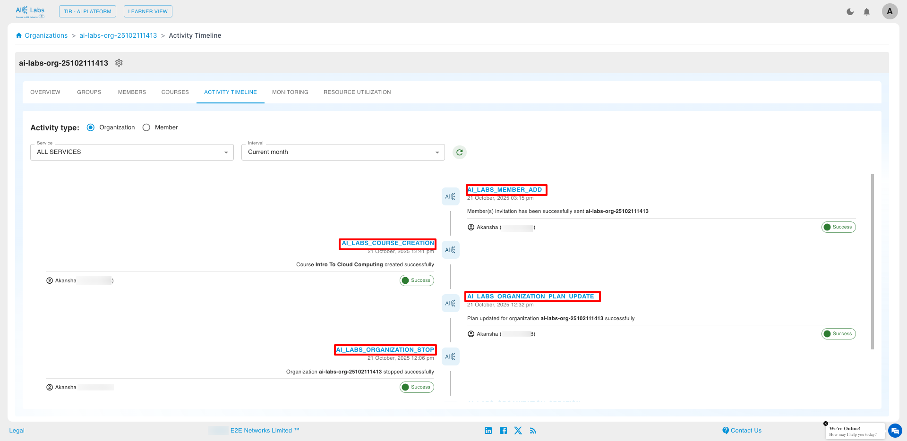Click the Contact Us help icon
Viewport: 907px width, 441px height.
[726, 430]
